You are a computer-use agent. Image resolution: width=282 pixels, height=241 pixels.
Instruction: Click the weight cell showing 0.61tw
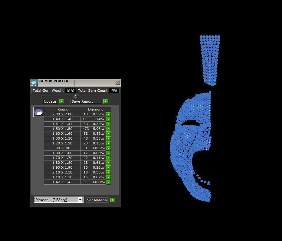click(98, 163)
